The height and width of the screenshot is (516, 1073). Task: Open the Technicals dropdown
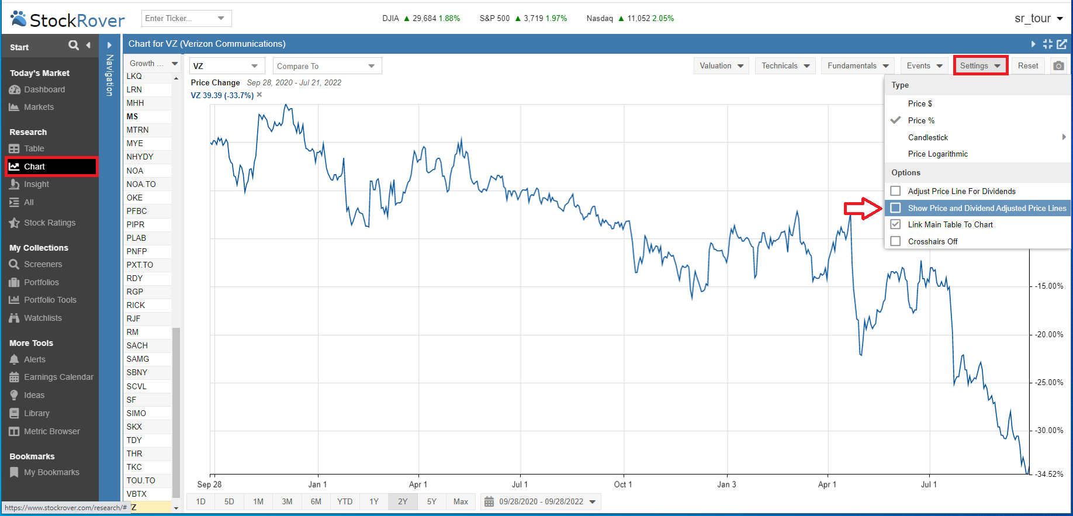coord(785,65)
